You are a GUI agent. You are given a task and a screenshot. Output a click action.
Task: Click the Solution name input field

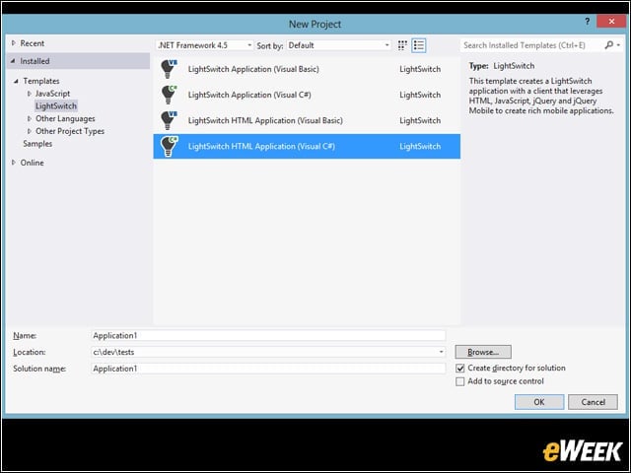tap(268, 369)
